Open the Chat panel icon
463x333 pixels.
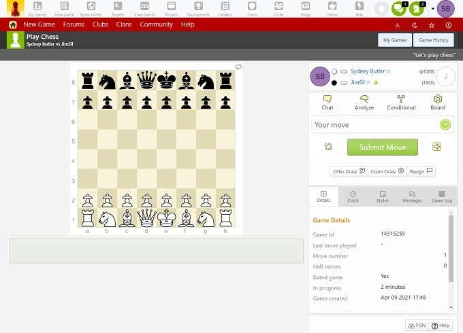coord(327,102)
